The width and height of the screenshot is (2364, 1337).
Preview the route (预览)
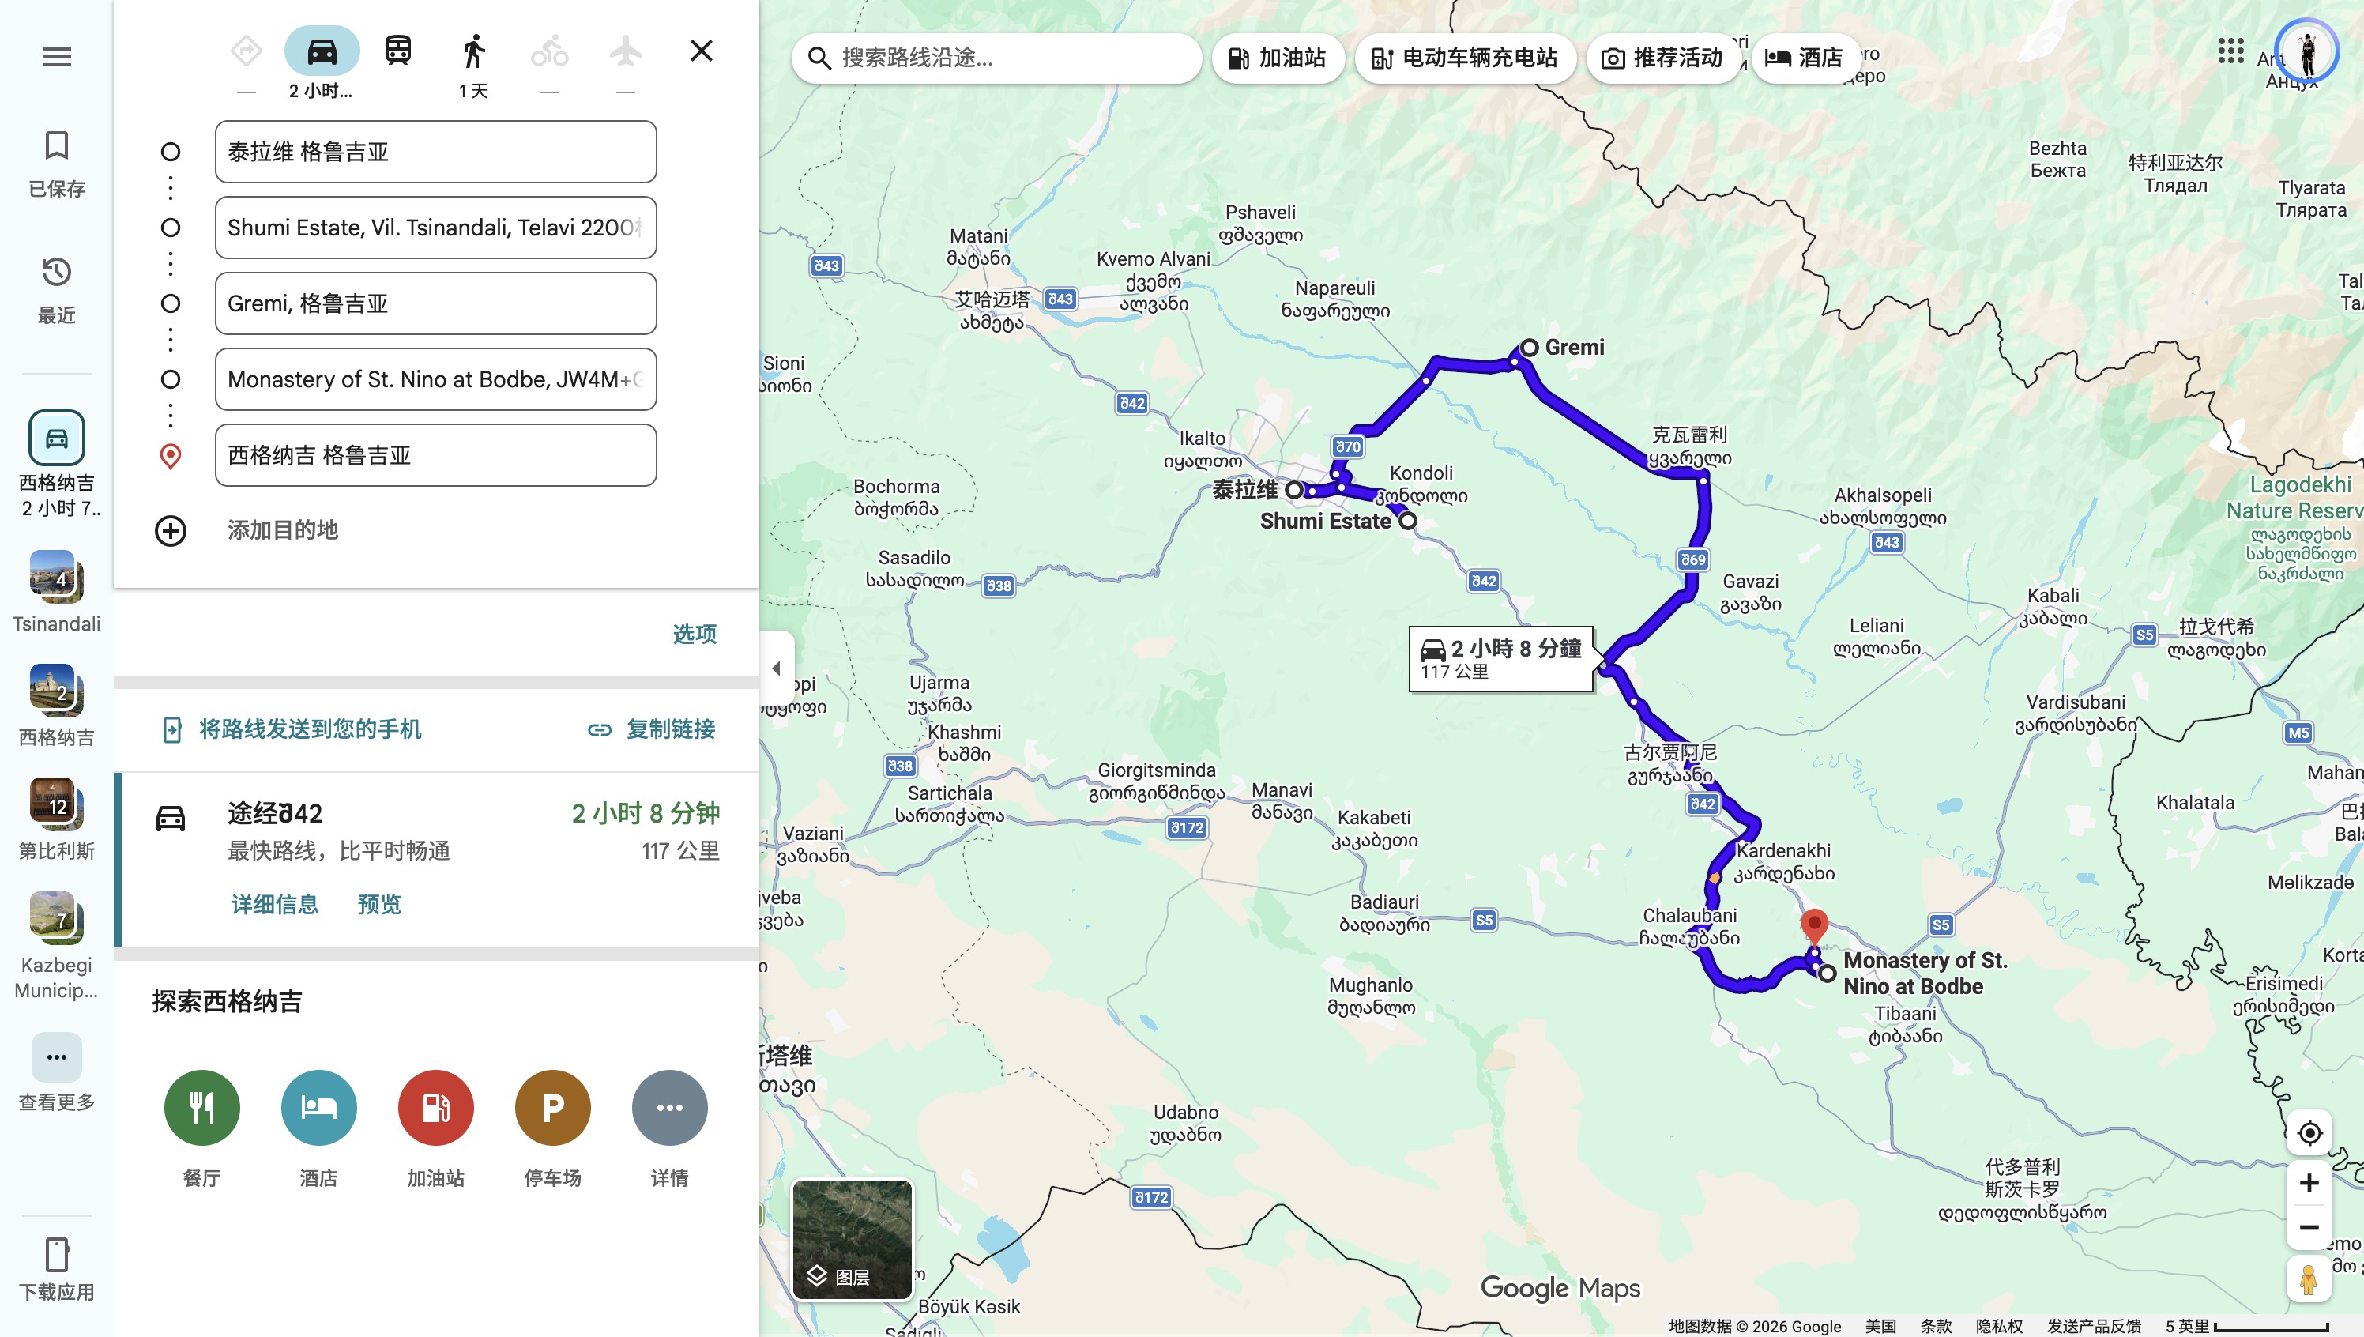click(379, 905)
